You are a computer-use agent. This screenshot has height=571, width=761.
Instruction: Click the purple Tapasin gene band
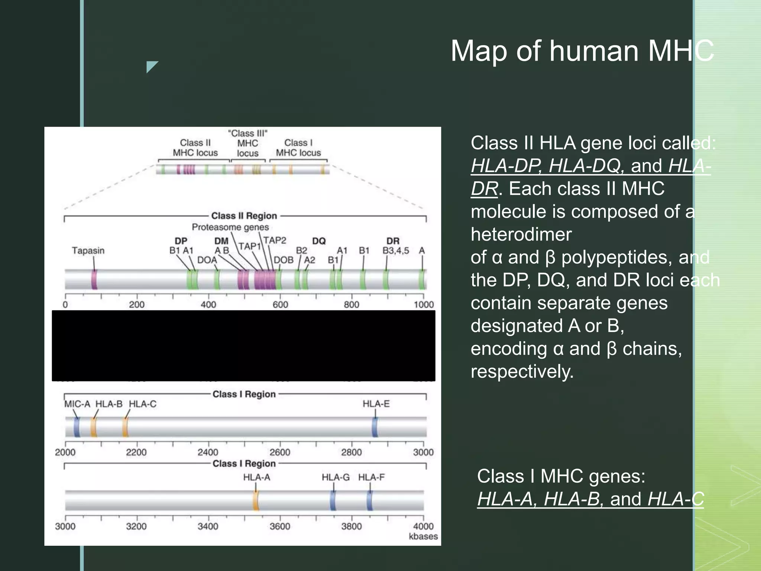[94, 280]
